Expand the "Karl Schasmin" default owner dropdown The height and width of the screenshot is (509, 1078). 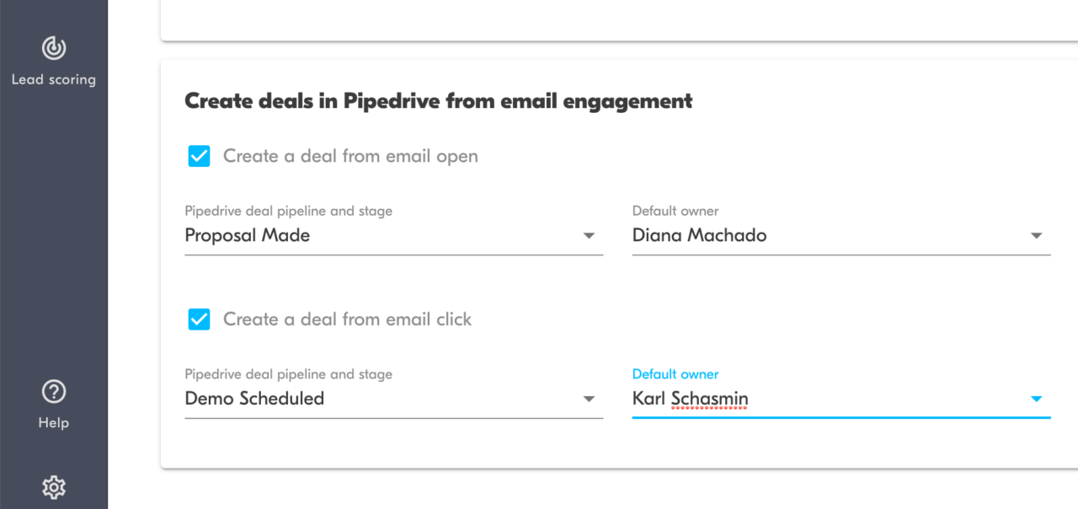(1035, 399)
